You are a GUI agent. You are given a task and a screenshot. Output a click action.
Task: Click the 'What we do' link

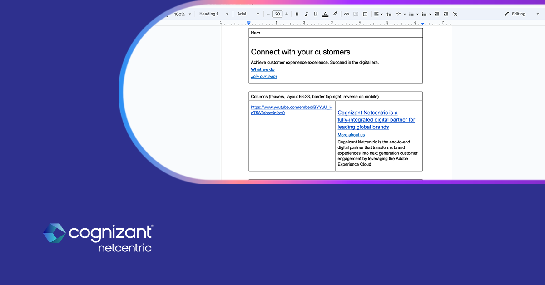click(x=263, y=69)
